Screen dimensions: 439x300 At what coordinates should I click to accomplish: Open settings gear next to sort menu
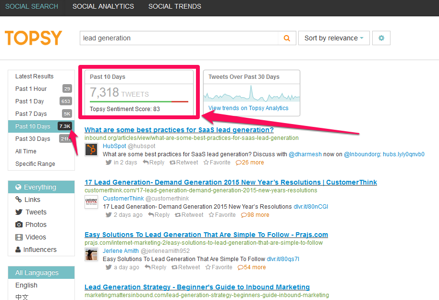[381, 38]
